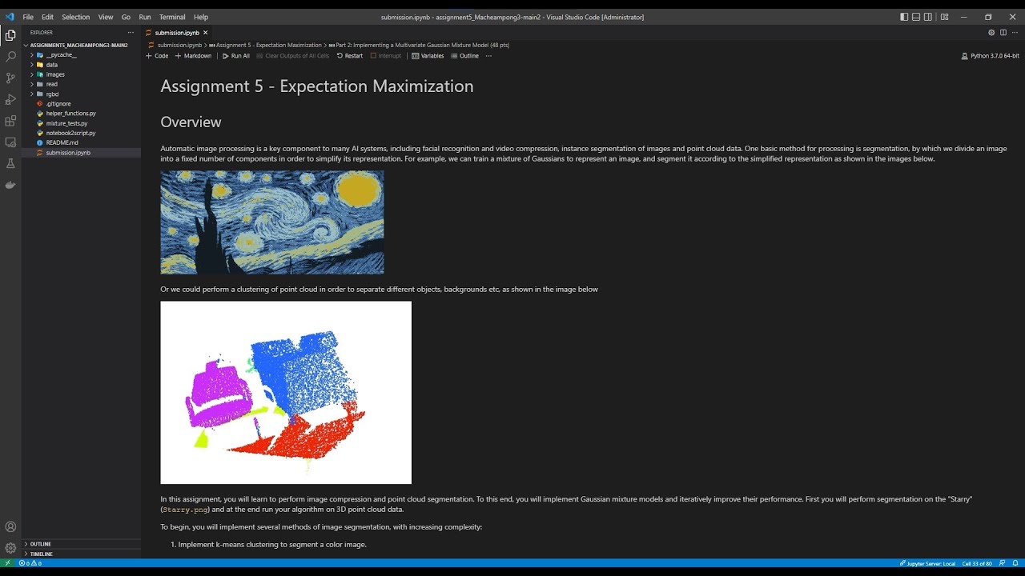This screenshot has width=1025, height=576.
Task: Open the Explorer view in activity bar
Action: click(x=10, y=35)
